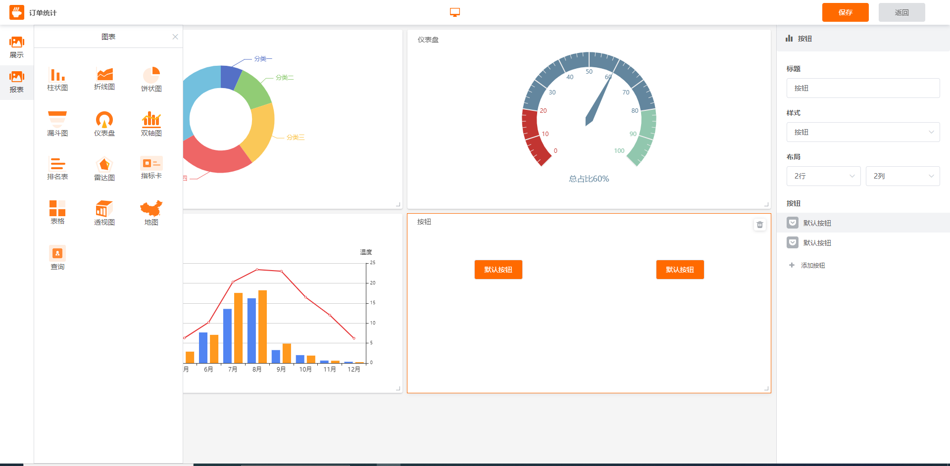This screenshot has height=466, width=950.
Task: Click the resize handle of 按钮 widget
Action: (x=766, y=388)
